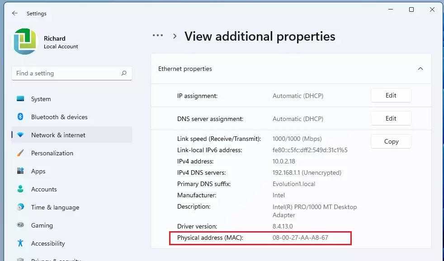Select MAC address 08-00-27-AA-A8-67
The image size is (444, 261).
tap(300, 238)
